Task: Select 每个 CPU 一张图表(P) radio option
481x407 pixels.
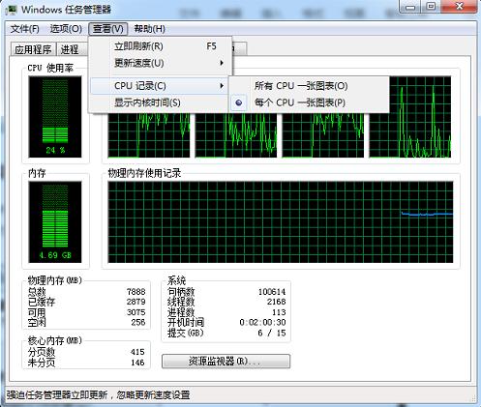Action: (x=309, y=102)
